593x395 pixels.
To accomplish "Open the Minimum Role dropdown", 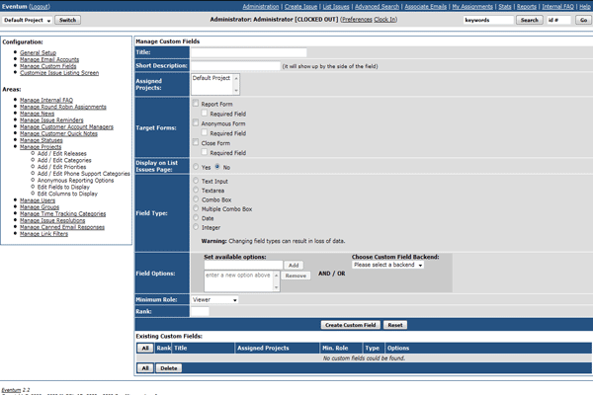I will tap(214, 300).
